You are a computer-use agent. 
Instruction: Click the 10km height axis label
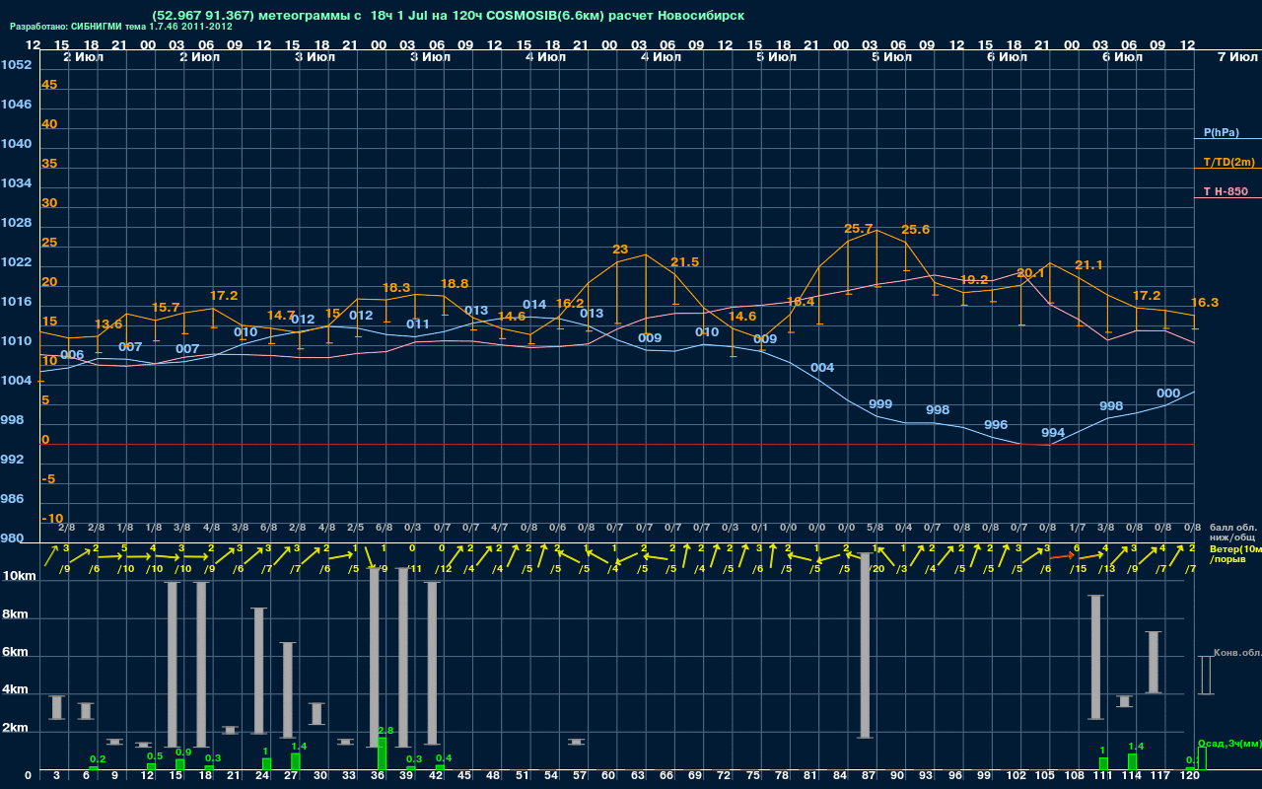(x=18, y=576)
